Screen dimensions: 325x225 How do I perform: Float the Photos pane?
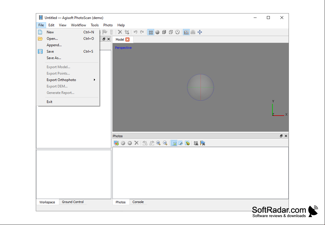281,136
